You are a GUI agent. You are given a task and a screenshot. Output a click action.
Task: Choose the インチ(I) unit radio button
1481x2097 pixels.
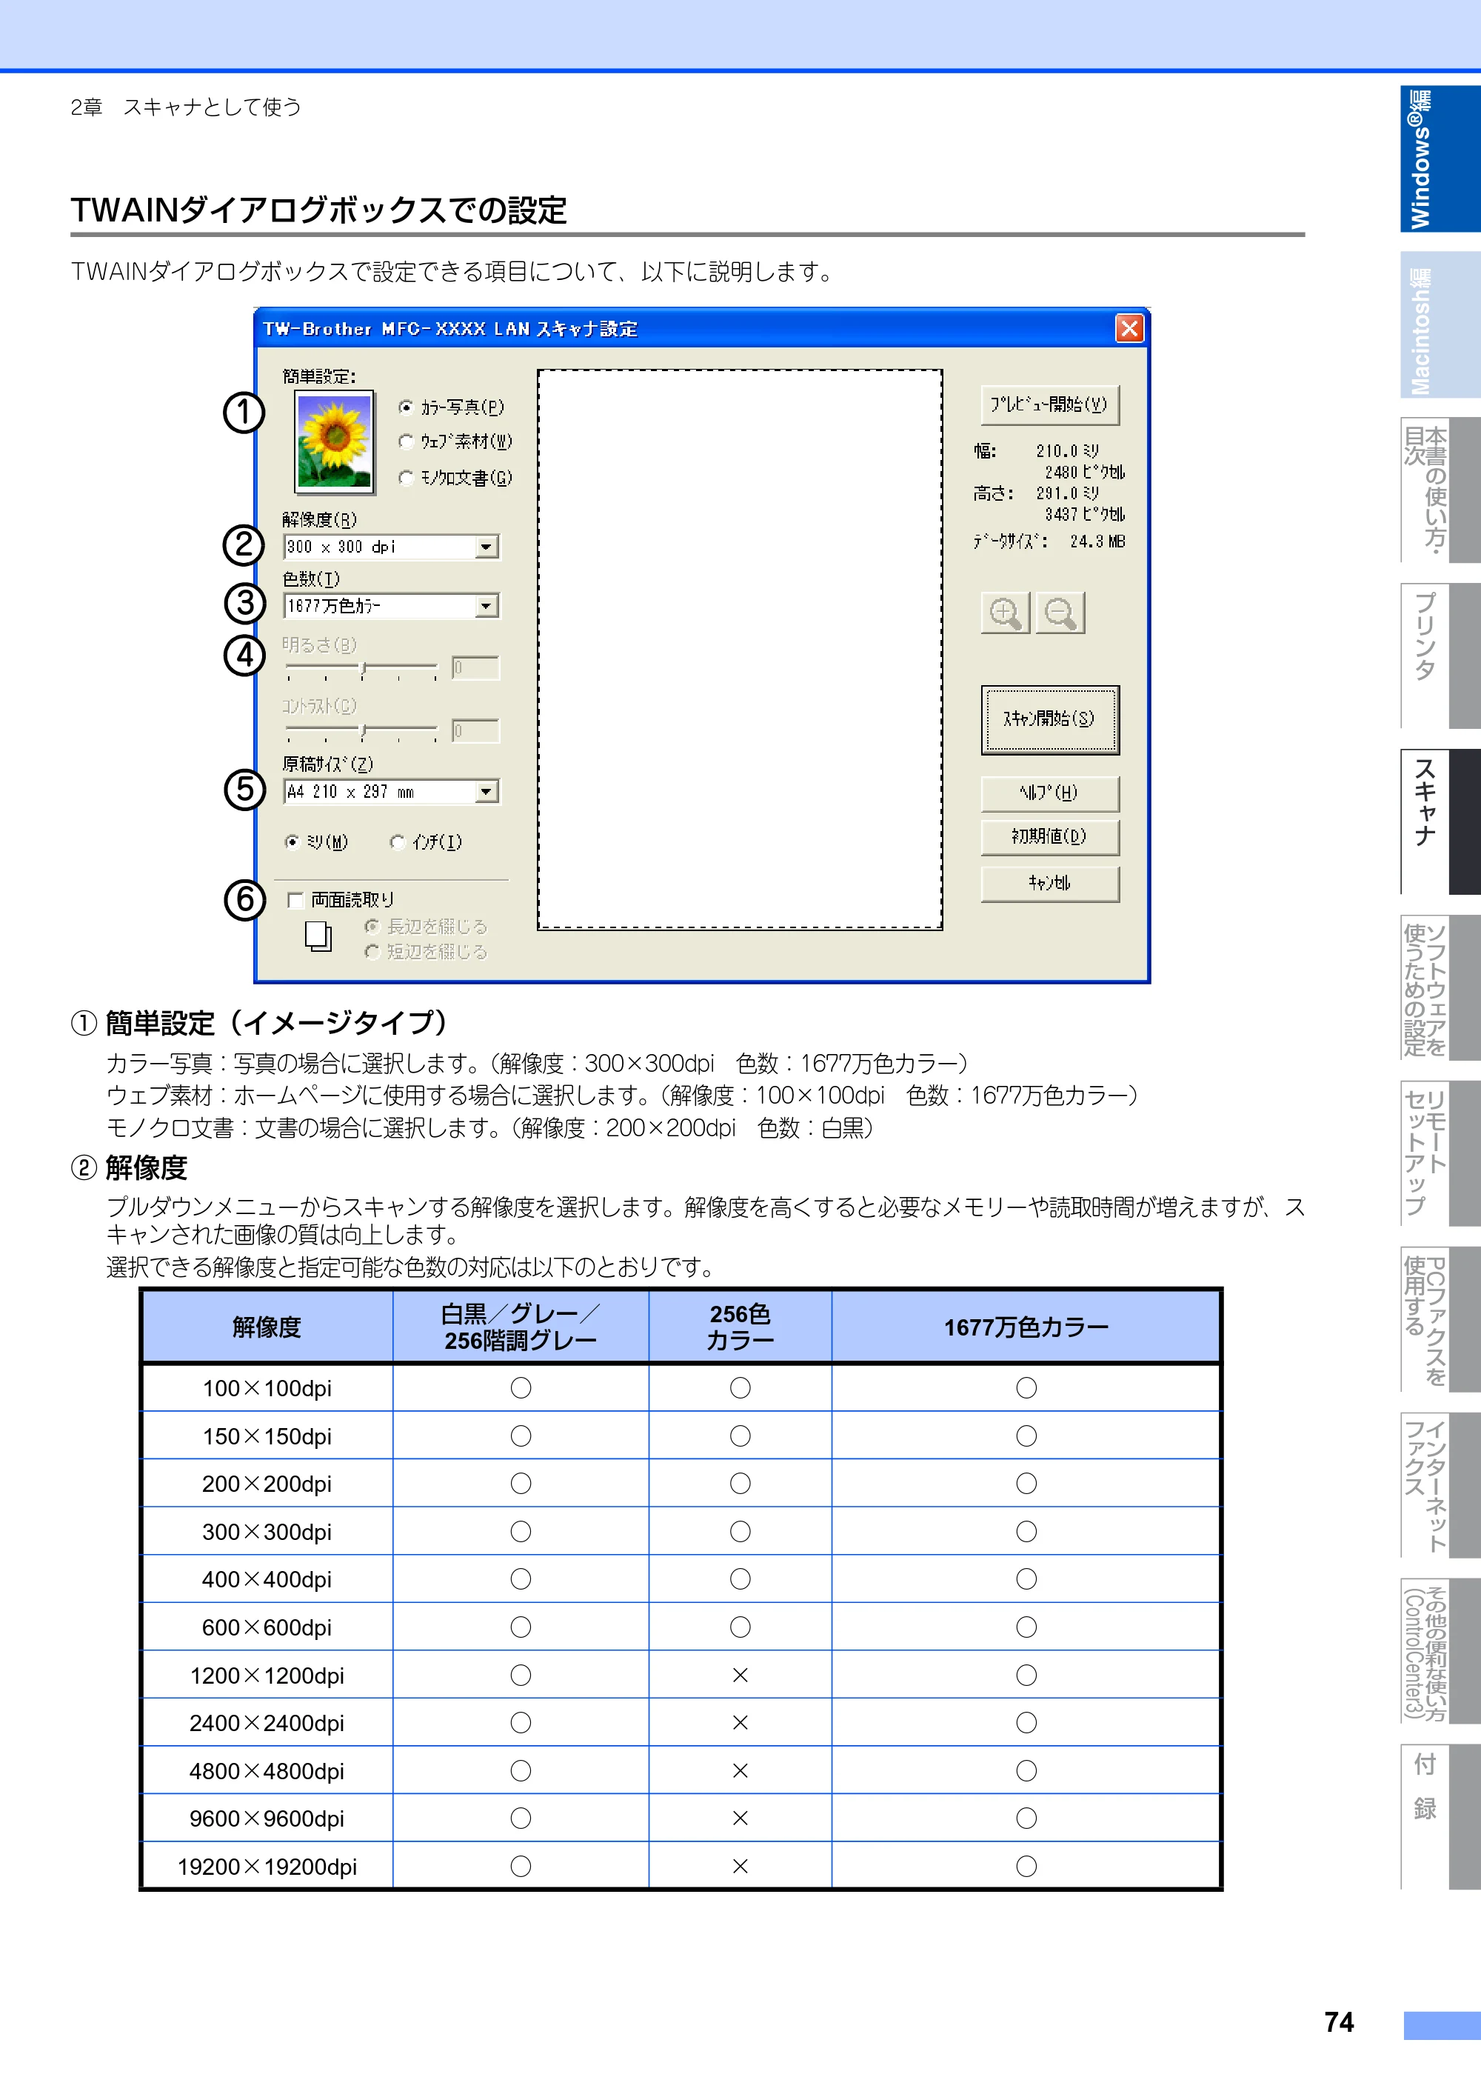[397, 842]
